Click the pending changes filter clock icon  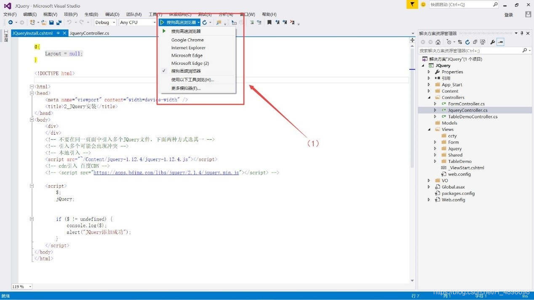tap(449, 42)
